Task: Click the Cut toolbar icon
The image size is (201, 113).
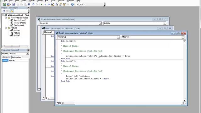Action: [18, 4]
